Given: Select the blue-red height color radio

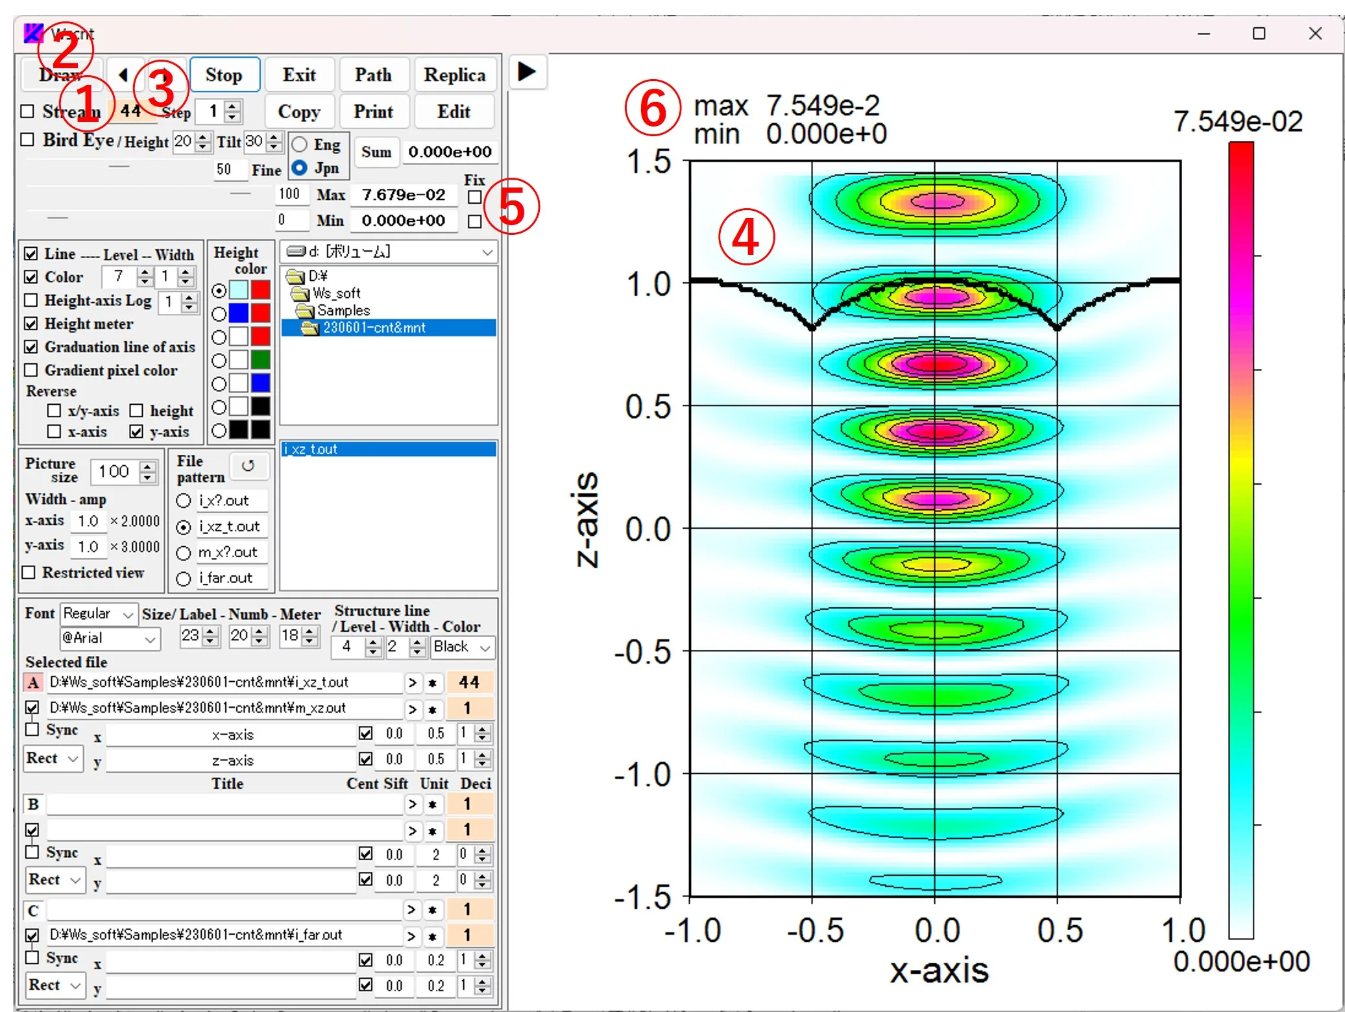Looking at the screenshot, I should tap(219, 314).
